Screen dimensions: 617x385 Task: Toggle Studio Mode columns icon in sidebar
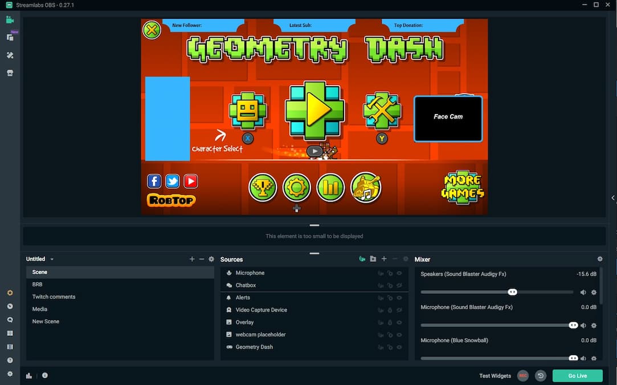click(x=10, y=347)
